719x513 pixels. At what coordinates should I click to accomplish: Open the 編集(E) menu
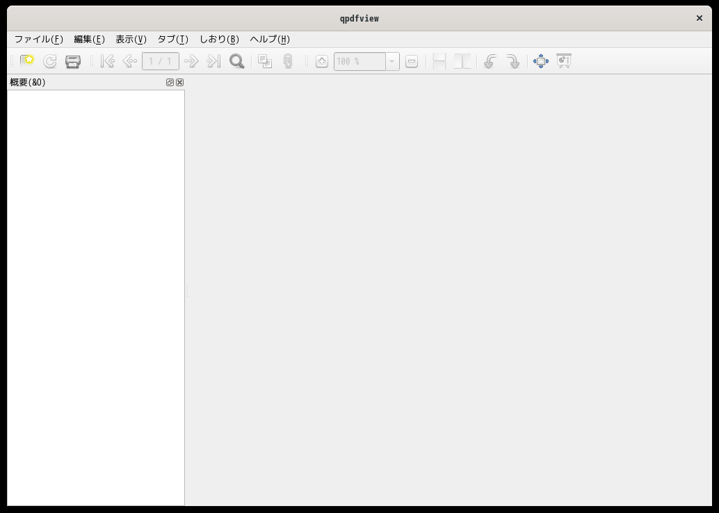click(90, 40)
